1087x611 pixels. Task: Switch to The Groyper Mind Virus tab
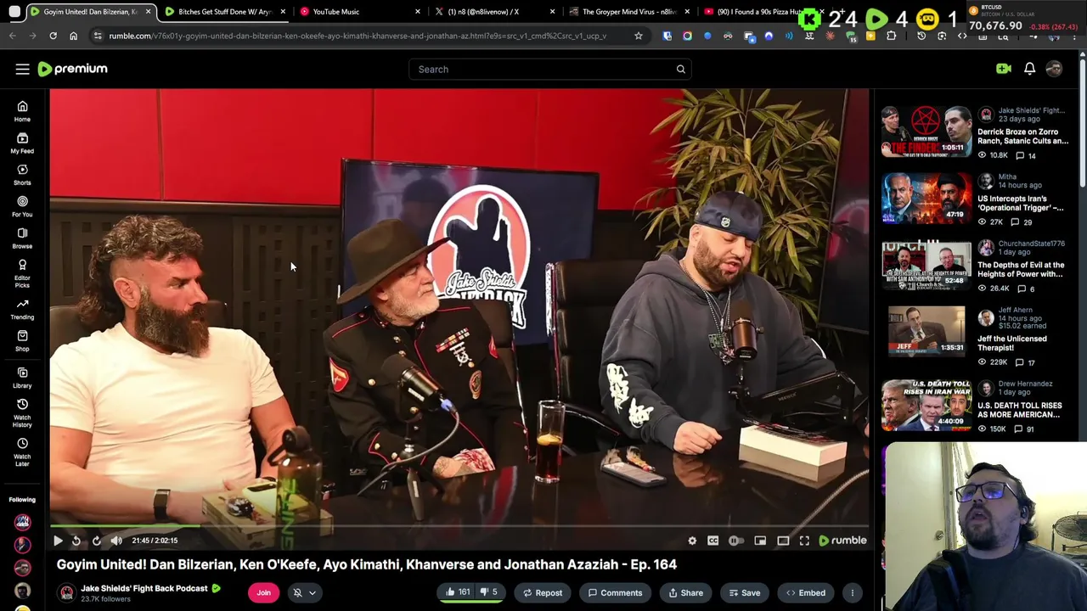628,12
